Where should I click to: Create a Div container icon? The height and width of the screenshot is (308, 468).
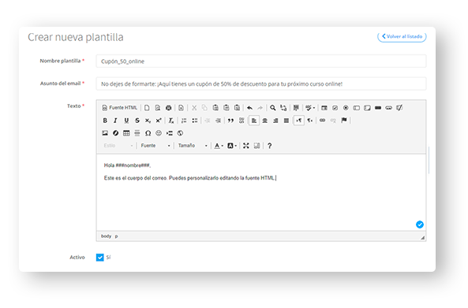241,121
